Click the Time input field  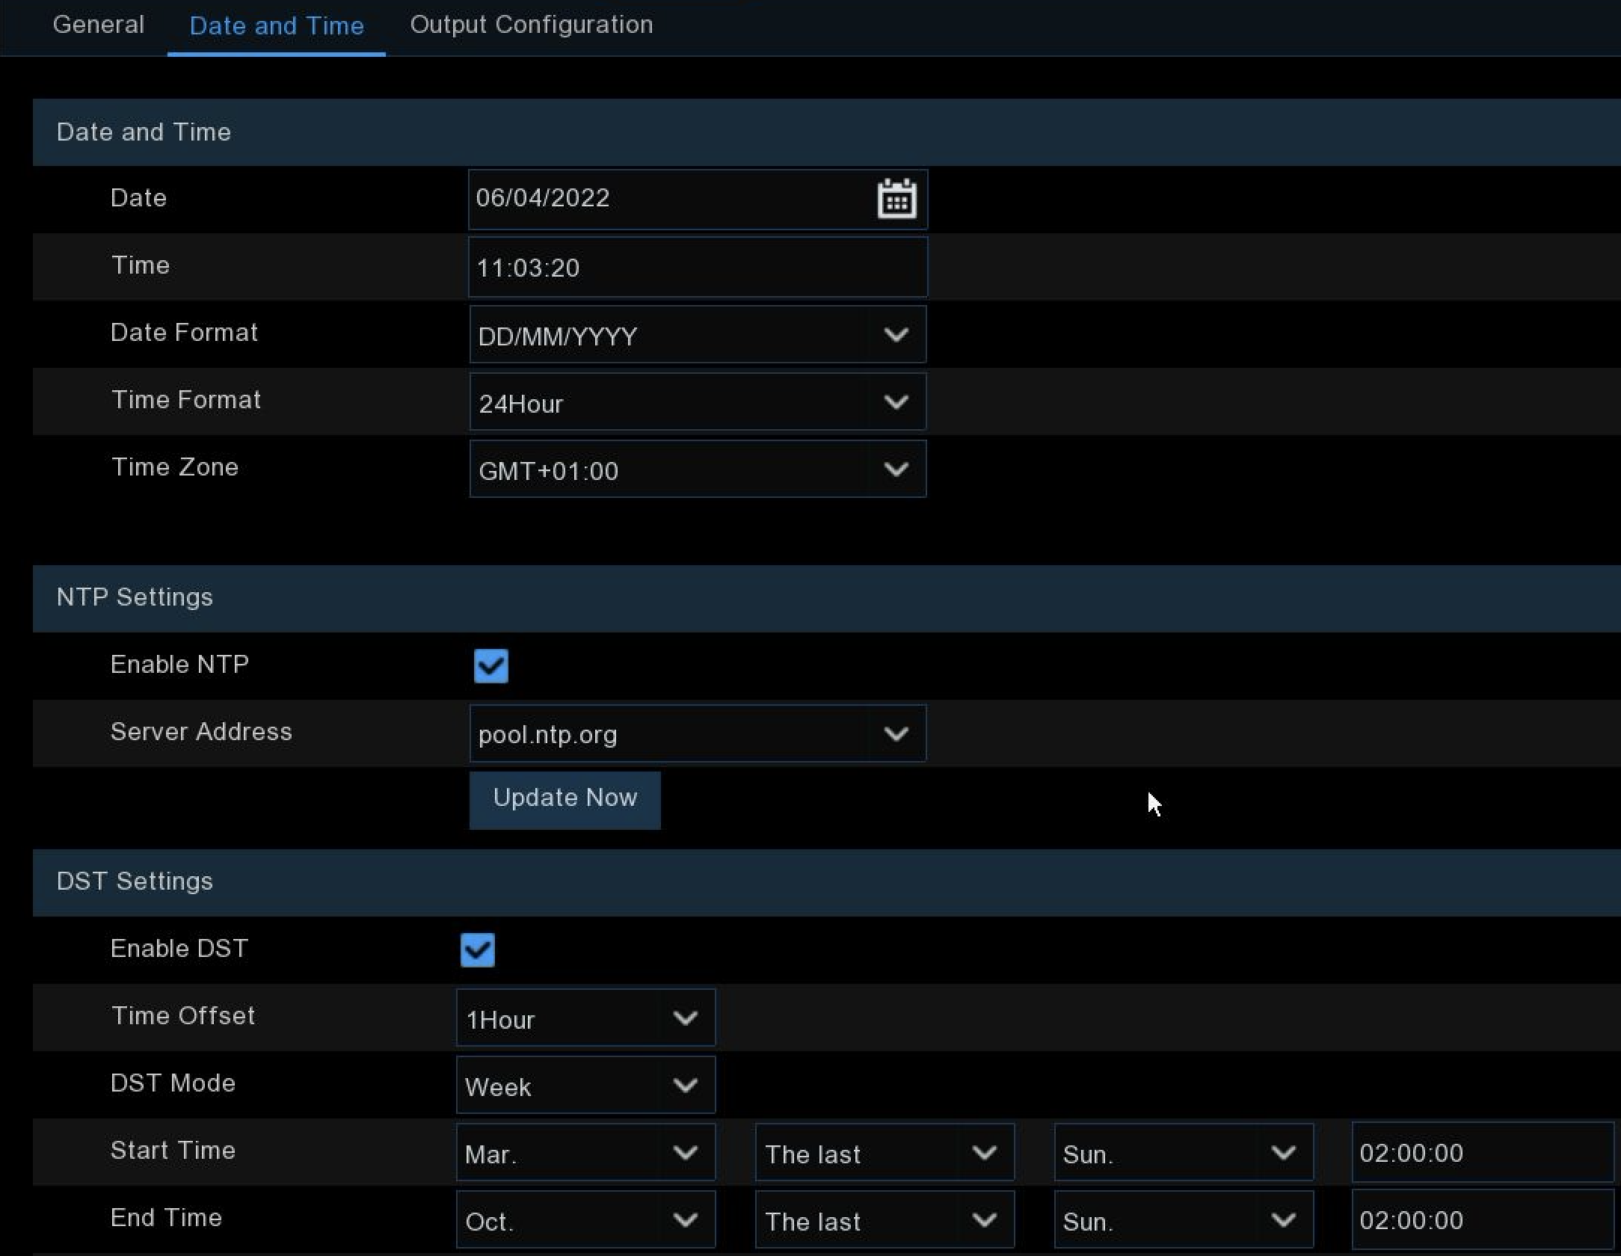point(697,268)
